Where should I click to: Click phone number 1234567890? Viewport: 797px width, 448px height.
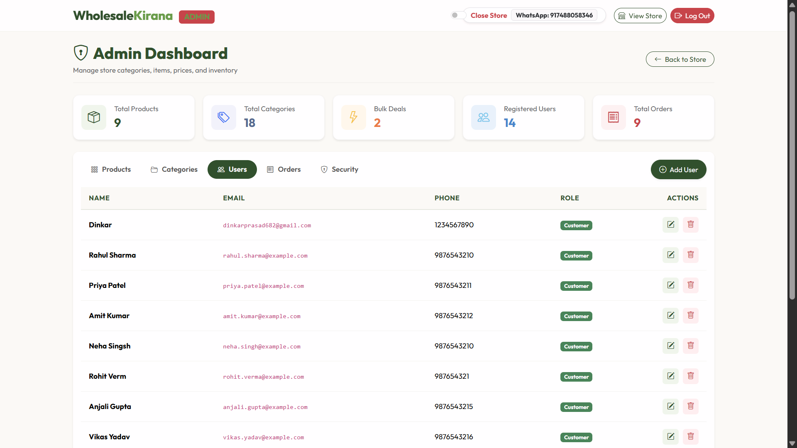click(454, 225)
